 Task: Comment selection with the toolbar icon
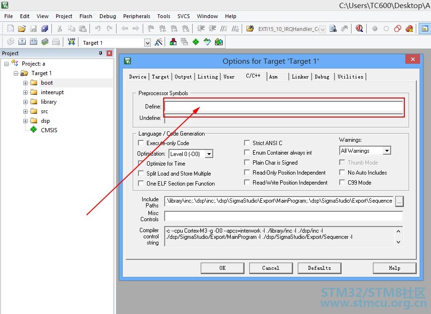[224, 29]
